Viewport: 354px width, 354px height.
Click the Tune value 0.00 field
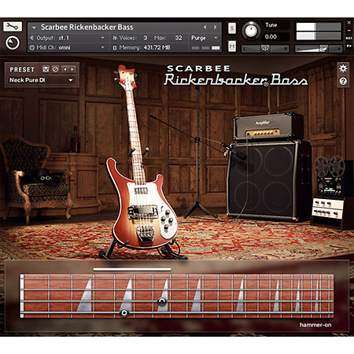[x=271, y=37]
